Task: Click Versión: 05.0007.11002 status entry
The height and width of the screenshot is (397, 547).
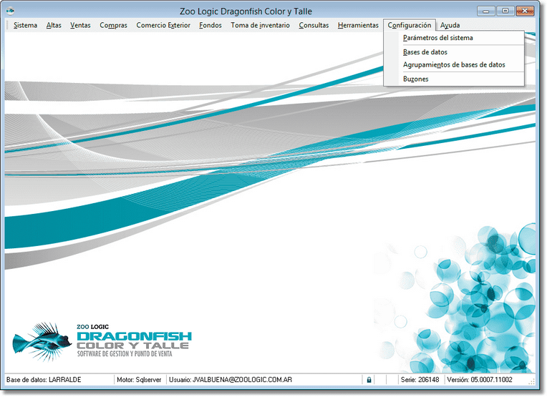Action: (x=479, y=380)
